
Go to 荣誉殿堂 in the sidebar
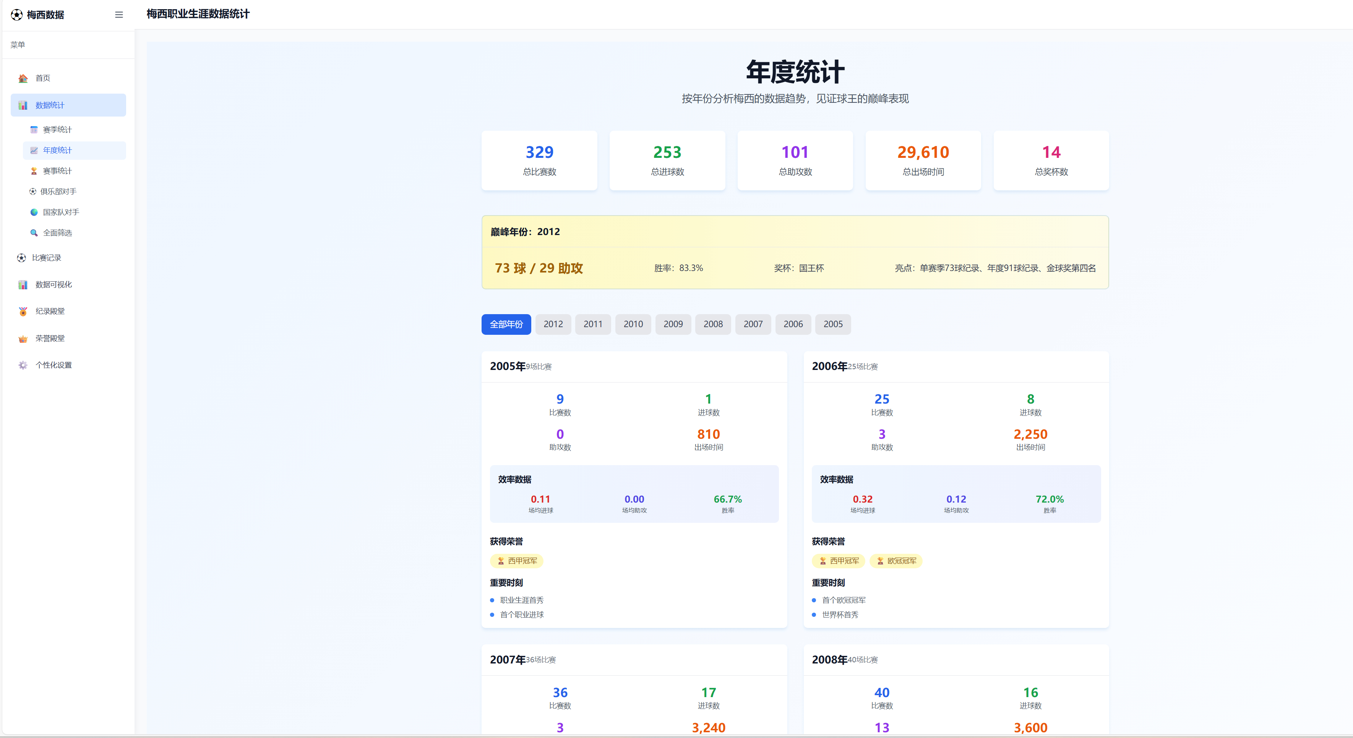pyautogui.click(x=68, y=339)
